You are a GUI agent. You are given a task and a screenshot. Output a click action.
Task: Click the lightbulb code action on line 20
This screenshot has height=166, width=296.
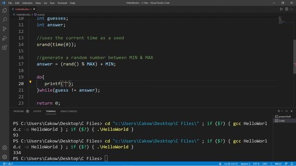30,82
